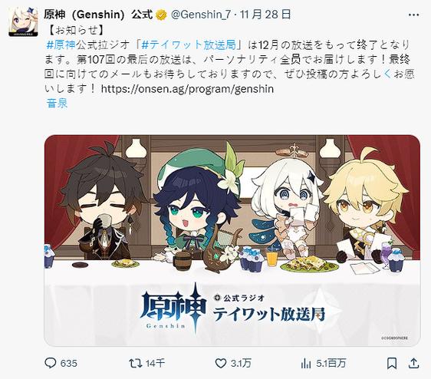Open the 原神 (Genshin) 公式 account name
Screen dimensions: 431x379
(x=98, y=15)
